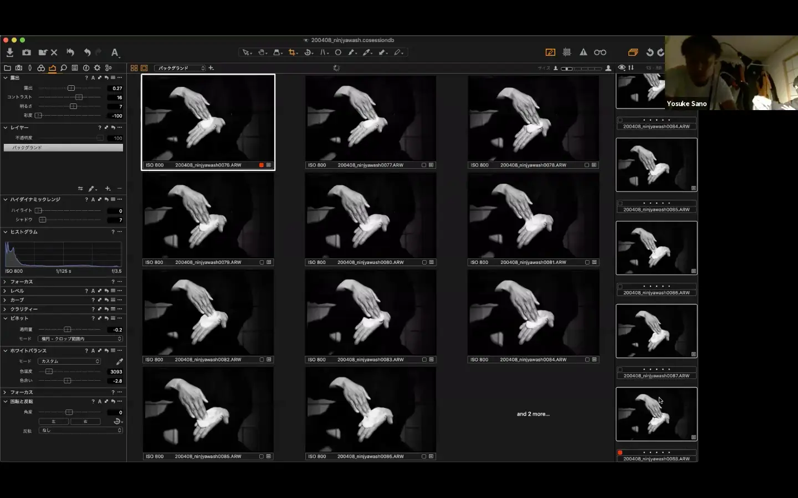Open the Capture camera tool tab

[19, 68]
